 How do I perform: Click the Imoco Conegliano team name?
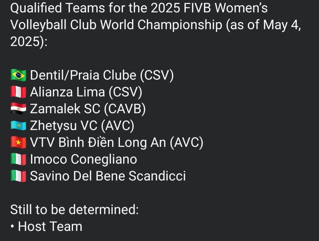pyautogui.click(x=84, y=159)
